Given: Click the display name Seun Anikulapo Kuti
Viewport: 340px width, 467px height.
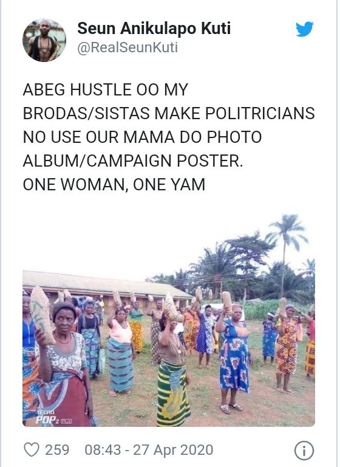Looking at the screenshot, I should [154, 29].
